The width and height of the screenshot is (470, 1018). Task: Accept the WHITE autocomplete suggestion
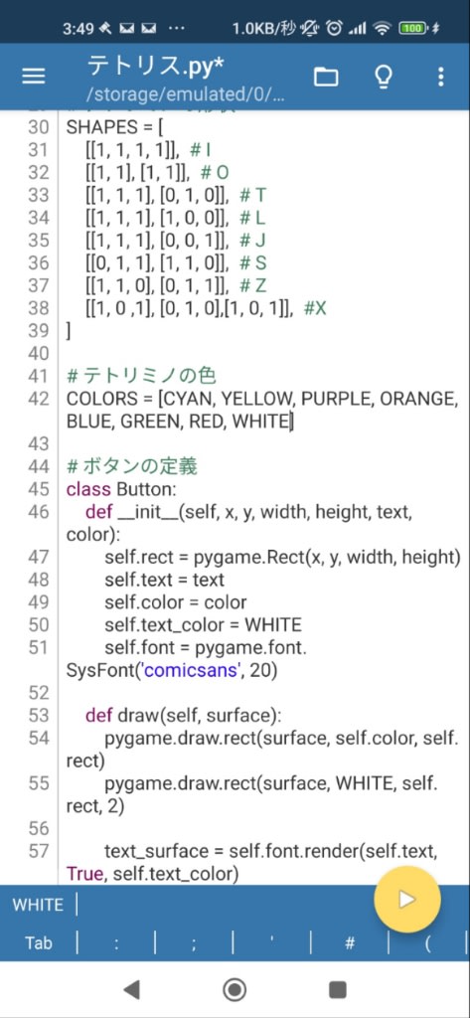(x=39, y=905)
